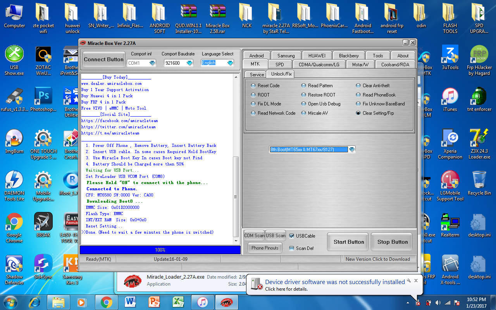Launch USB Show.exe desktop icon
This screenshot has height=310, width=496.
(x=14, y=60)
